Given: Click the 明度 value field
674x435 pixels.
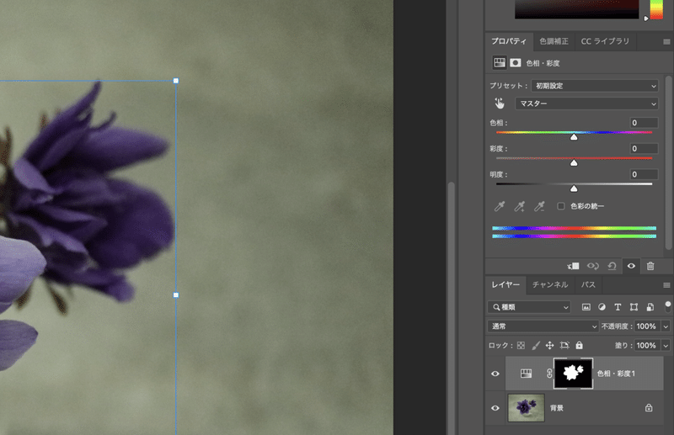Looking at the screenshot, I should click(x=644, y=174).
